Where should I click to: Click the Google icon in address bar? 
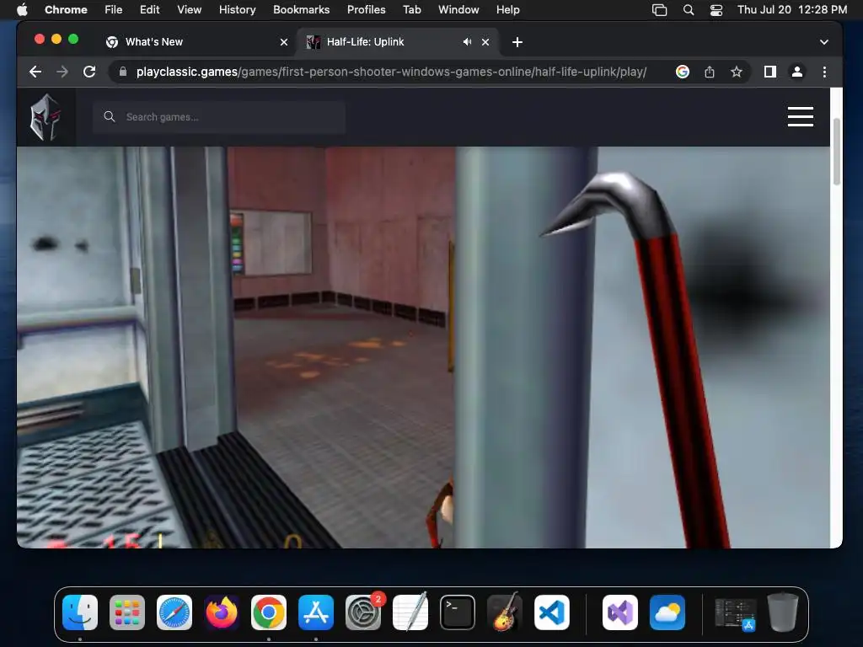tap(683, 72)
